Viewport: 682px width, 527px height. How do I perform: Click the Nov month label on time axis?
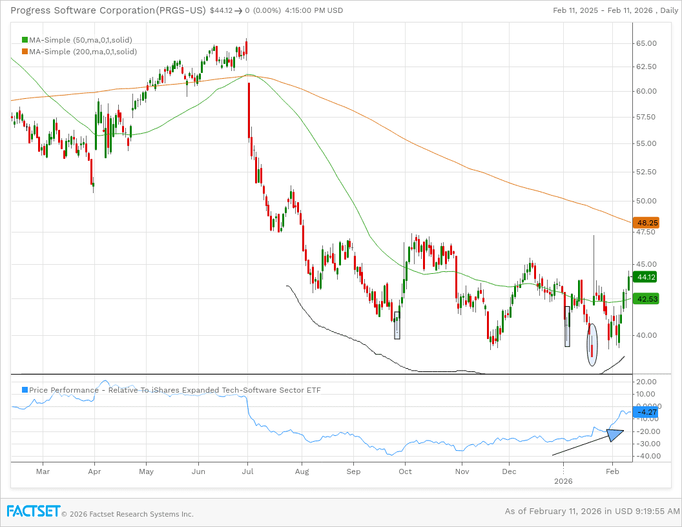pos(462,471)
